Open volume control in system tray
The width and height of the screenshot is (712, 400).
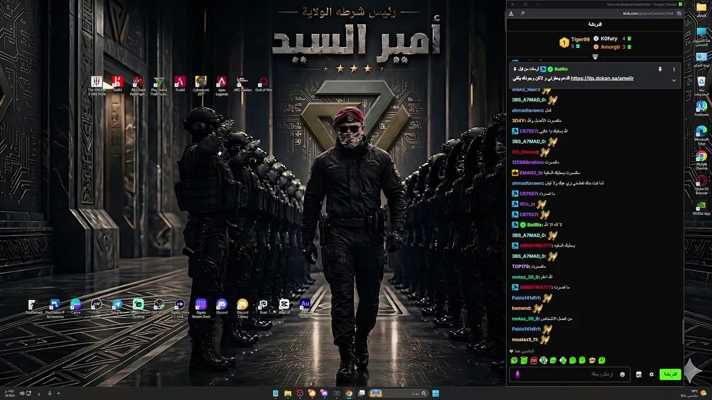(x=22, y=393)
